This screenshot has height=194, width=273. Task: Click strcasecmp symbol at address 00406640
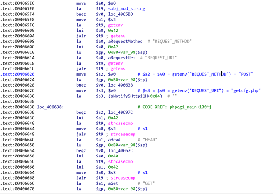point(120,123)
